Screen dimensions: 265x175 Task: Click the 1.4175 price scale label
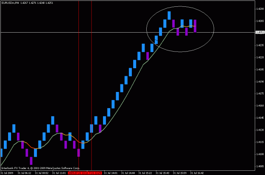(260, 94)
